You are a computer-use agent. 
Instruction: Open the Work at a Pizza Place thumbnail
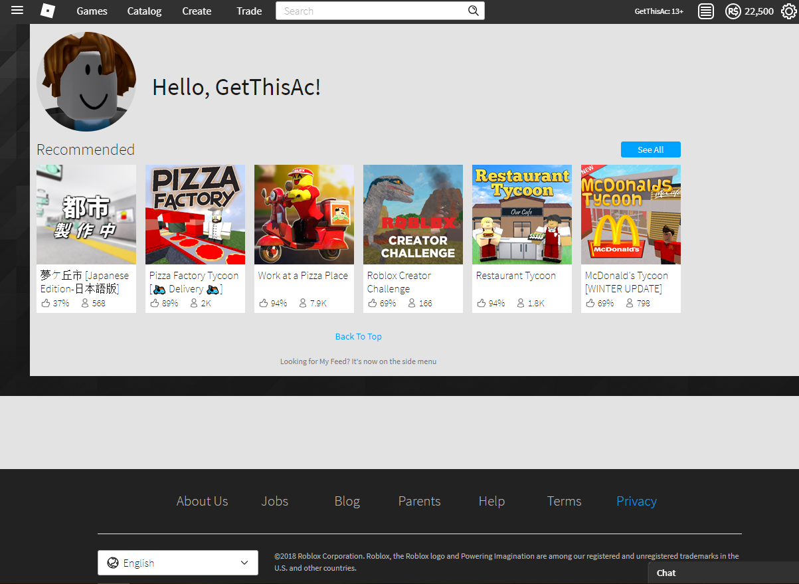point(304,215)
